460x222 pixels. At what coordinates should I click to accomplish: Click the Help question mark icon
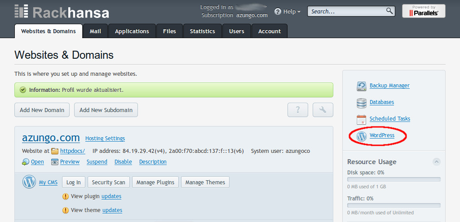point(278,11)
